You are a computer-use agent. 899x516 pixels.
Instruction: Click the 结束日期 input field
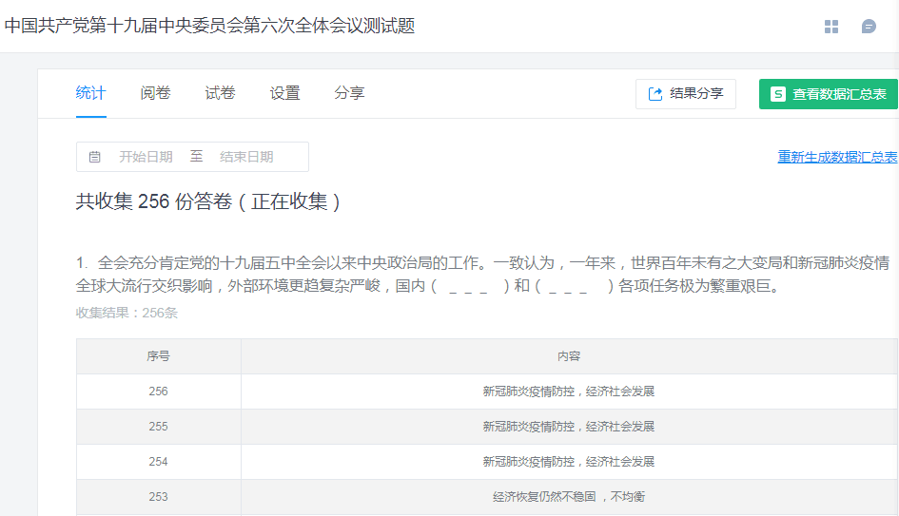(246, 157)
